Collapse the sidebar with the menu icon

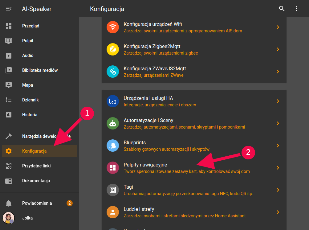point(9,9)
